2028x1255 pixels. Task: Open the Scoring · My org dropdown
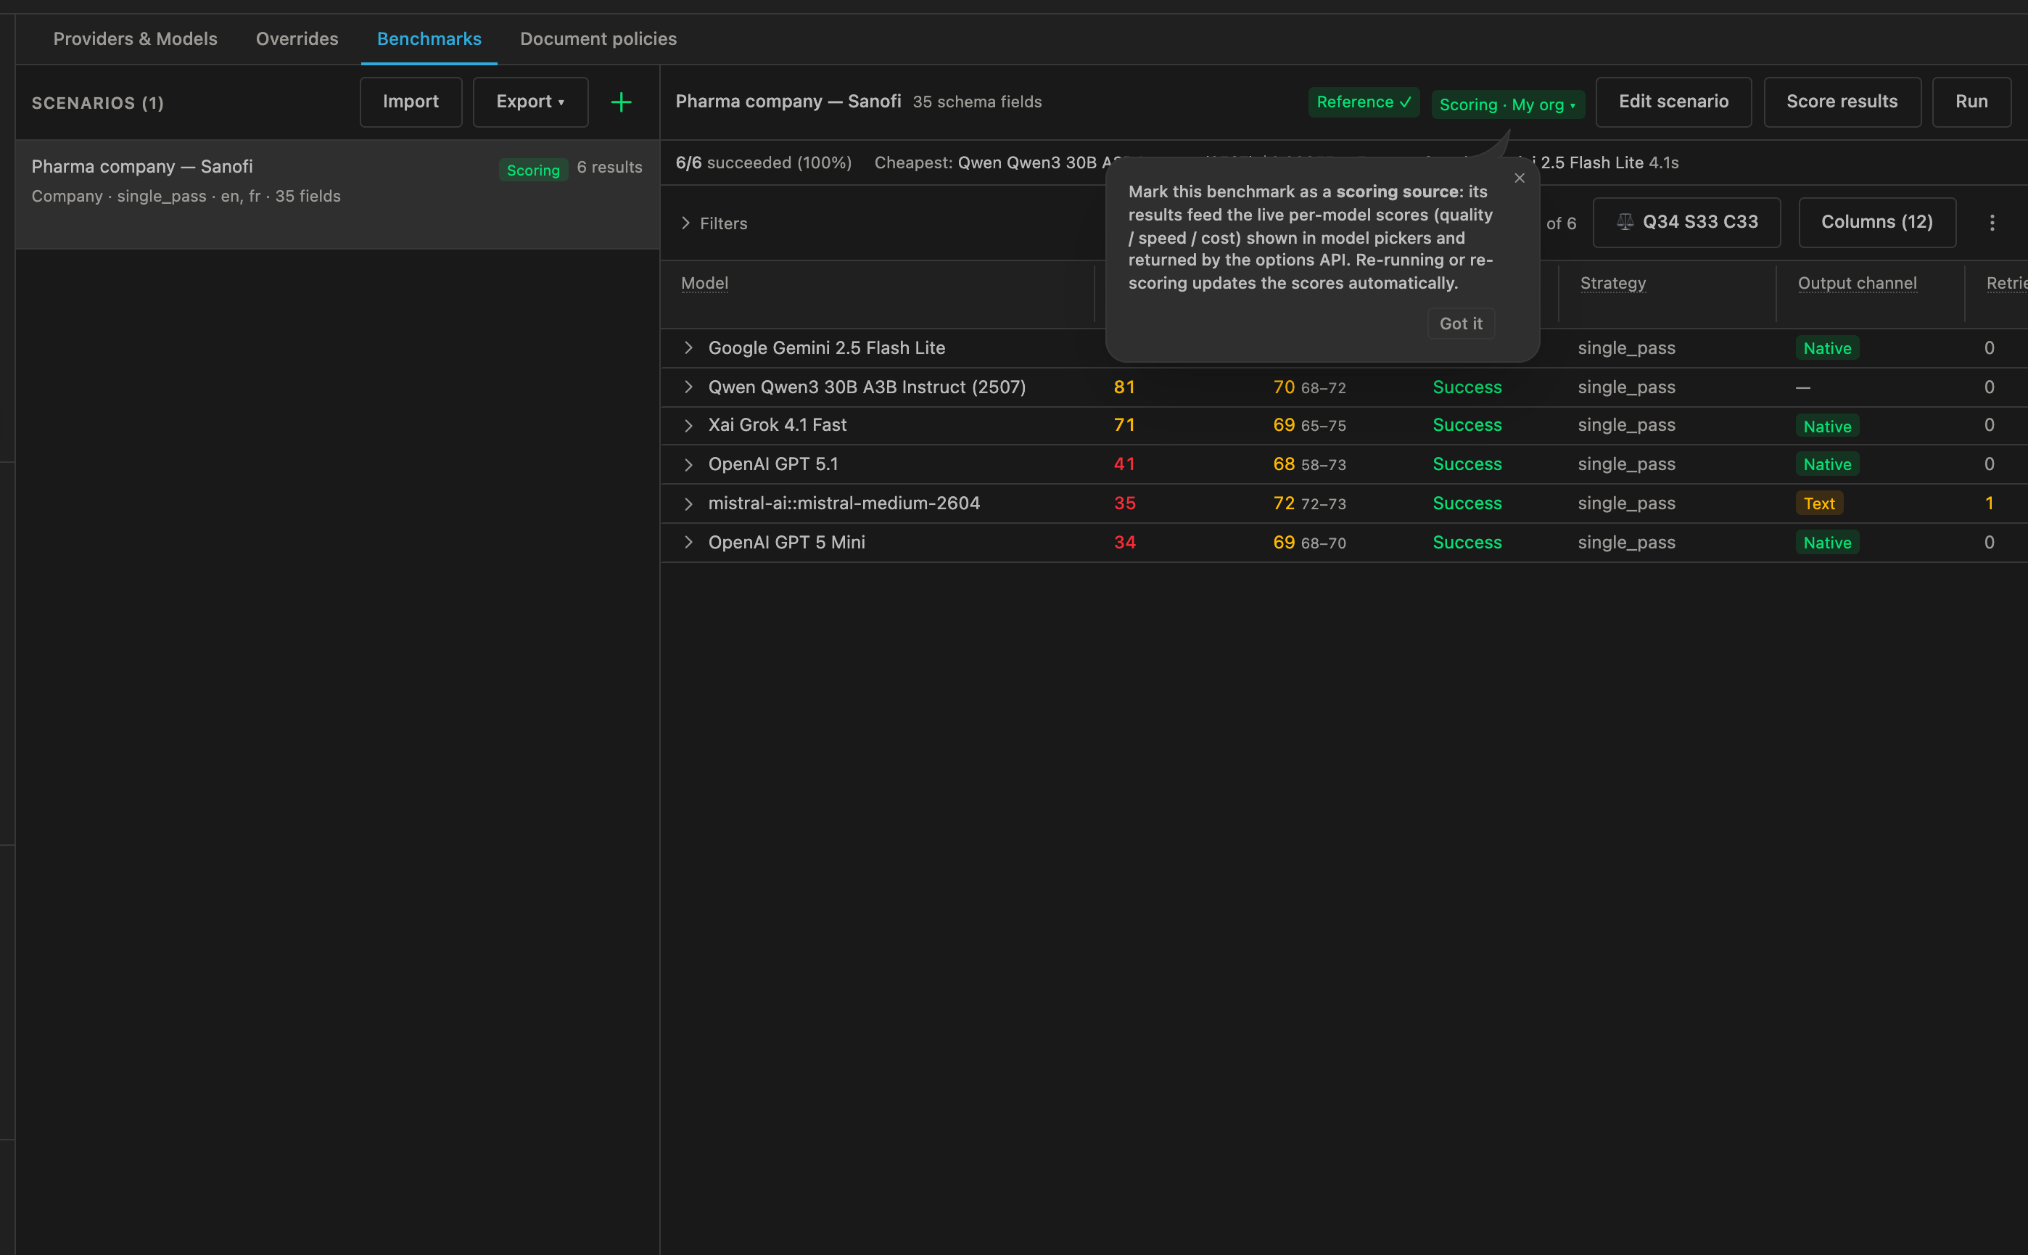click(1507, 104)
